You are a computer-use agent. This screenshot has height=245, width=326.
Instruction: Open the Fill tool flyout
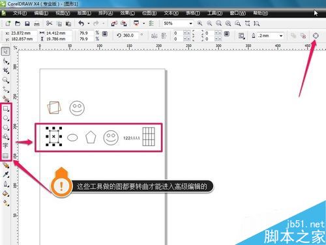6,194
